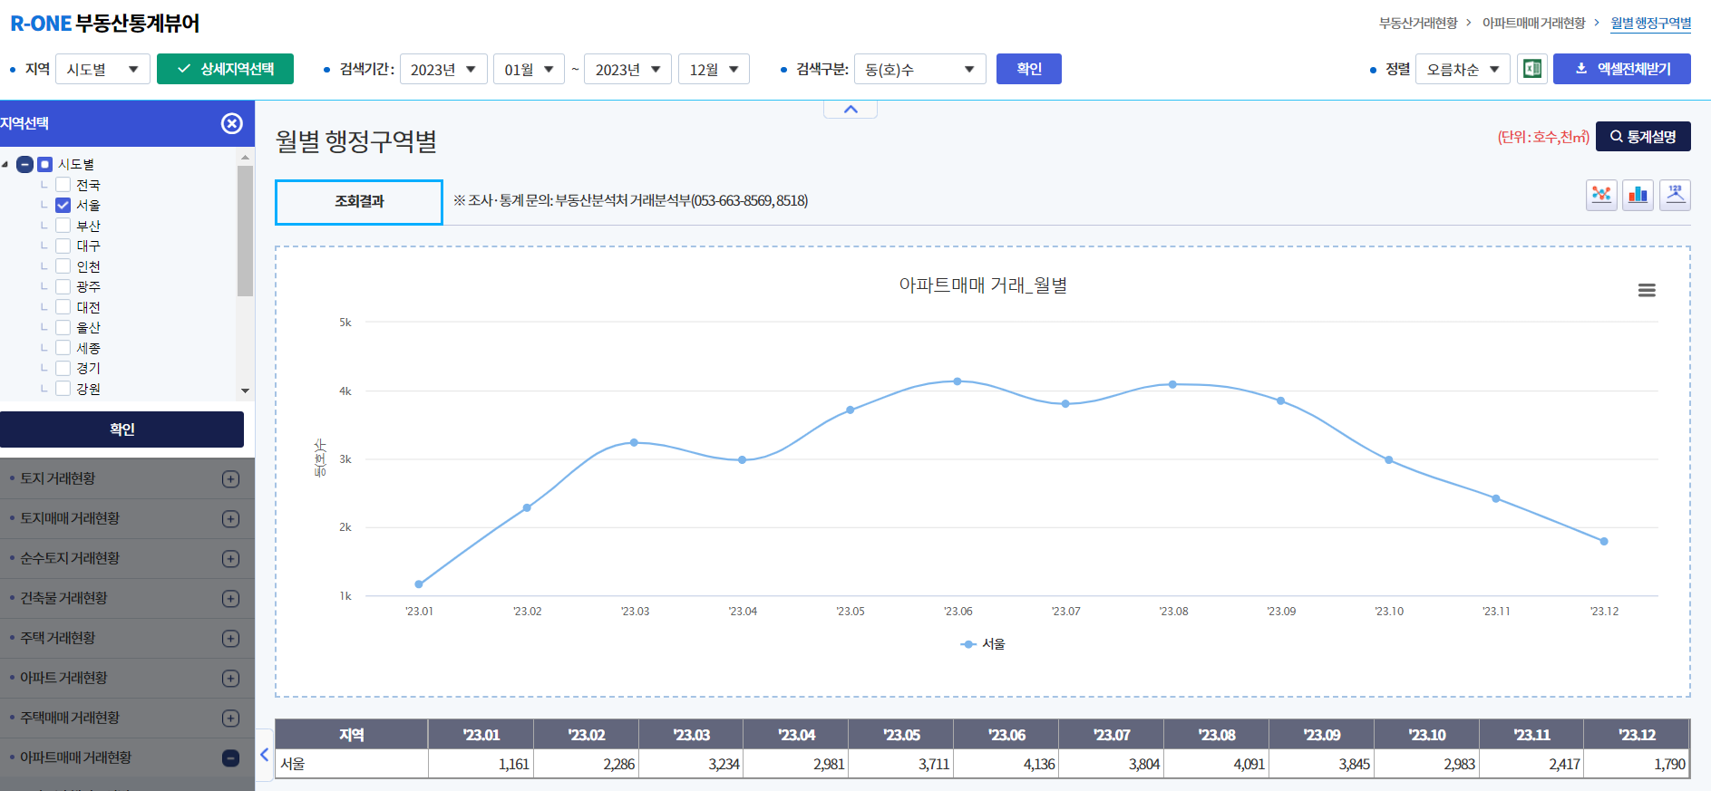
Task: Close the 지역선택 panel with the X icon
Action: point(232,123)
